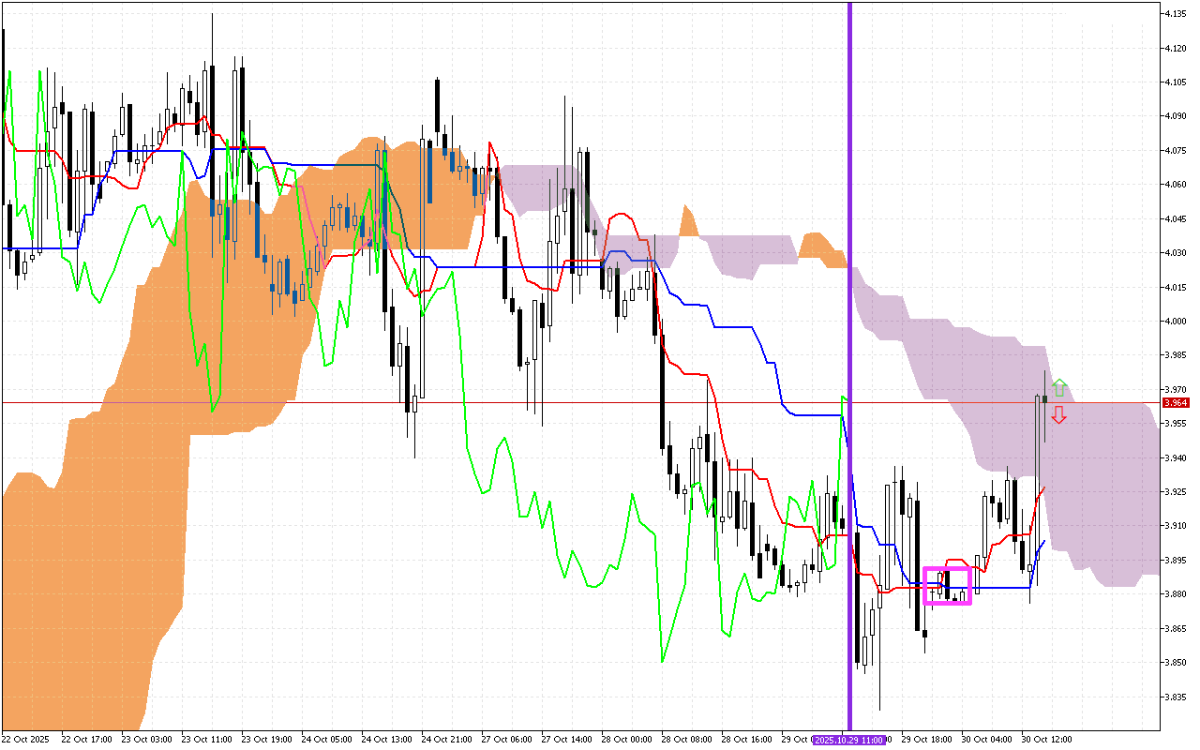The width and height of the screenshot is (1200, 750).
Task: Click the 30 Oct 12:00 time label
Action: pyautogui.click(x=1046, y=740)
